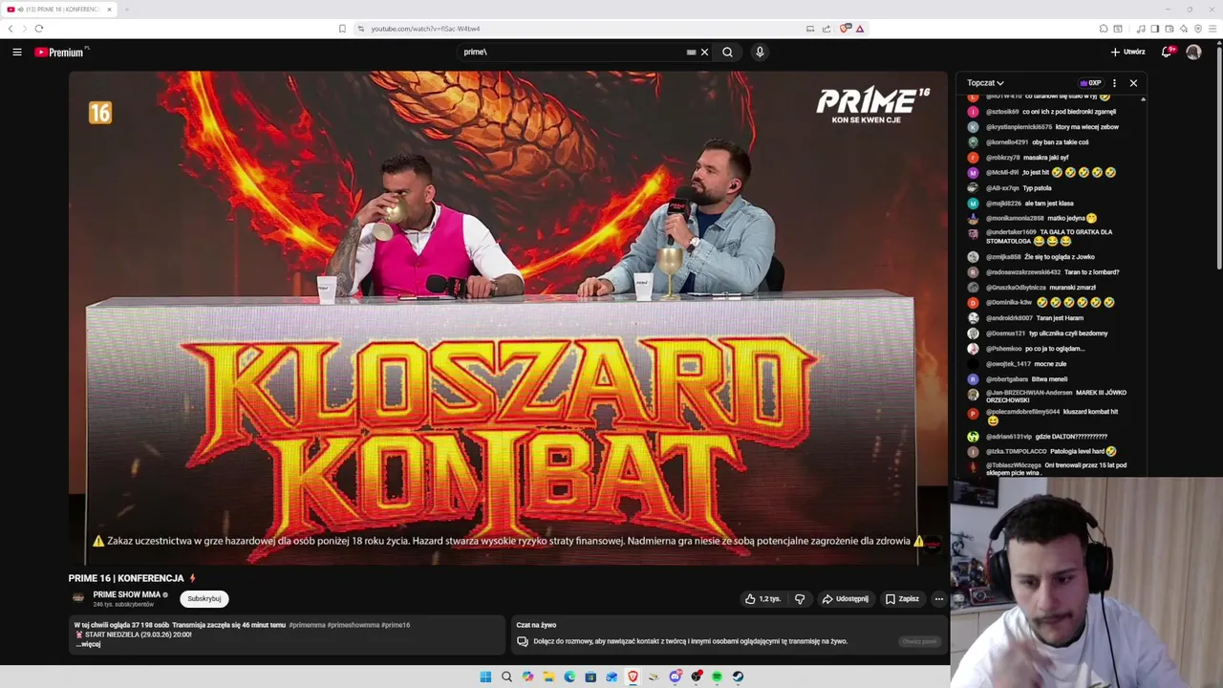Open the Windows Start button

[485, 677]
